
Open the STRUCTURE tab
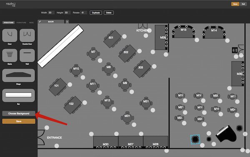(9, 23)
